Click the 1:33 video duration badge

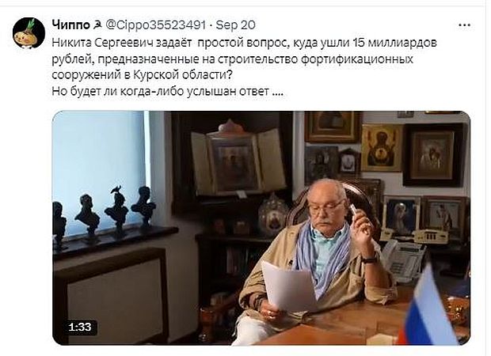[x=79, y=327]
